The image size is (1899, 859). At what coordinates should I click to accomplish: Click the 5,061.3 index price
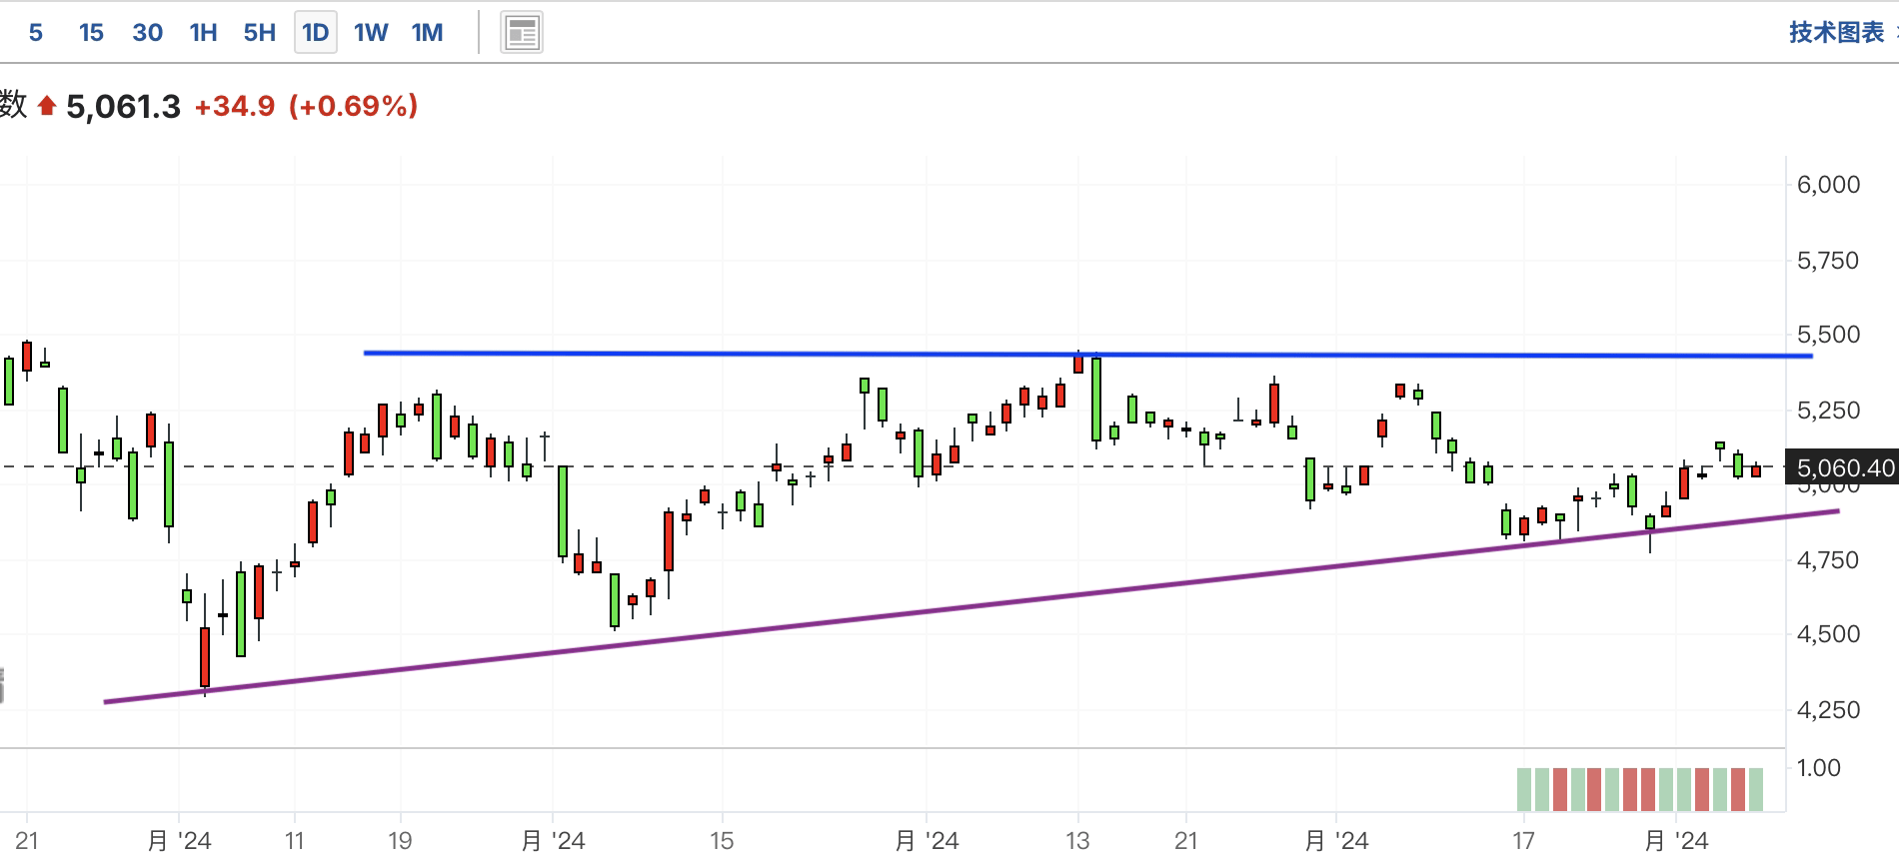(x=123, y=107)
